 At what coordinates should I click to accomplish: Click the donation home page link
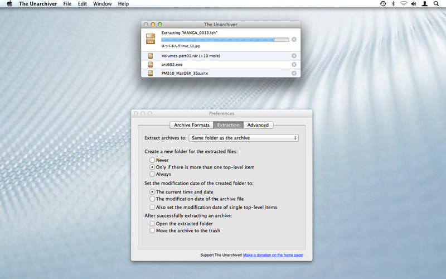tap(273, 255)
